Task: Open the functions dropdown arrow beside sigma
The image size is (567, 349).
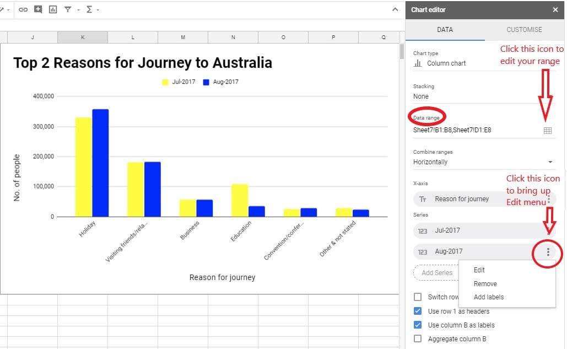Action: (98, 10)
